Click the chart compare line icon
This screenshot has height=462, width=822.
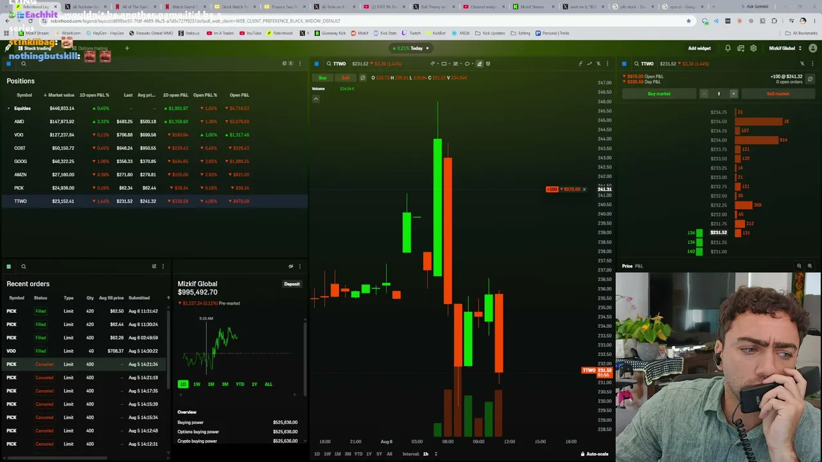(x=589, y=64)
